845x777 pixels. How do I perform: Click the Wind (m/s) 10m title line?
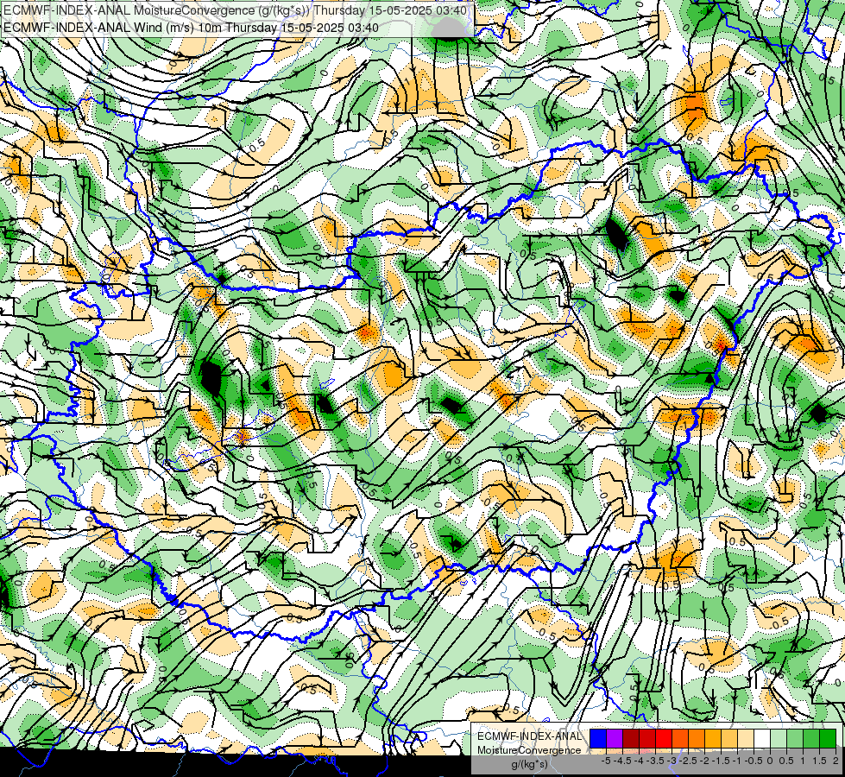[192, 28]
